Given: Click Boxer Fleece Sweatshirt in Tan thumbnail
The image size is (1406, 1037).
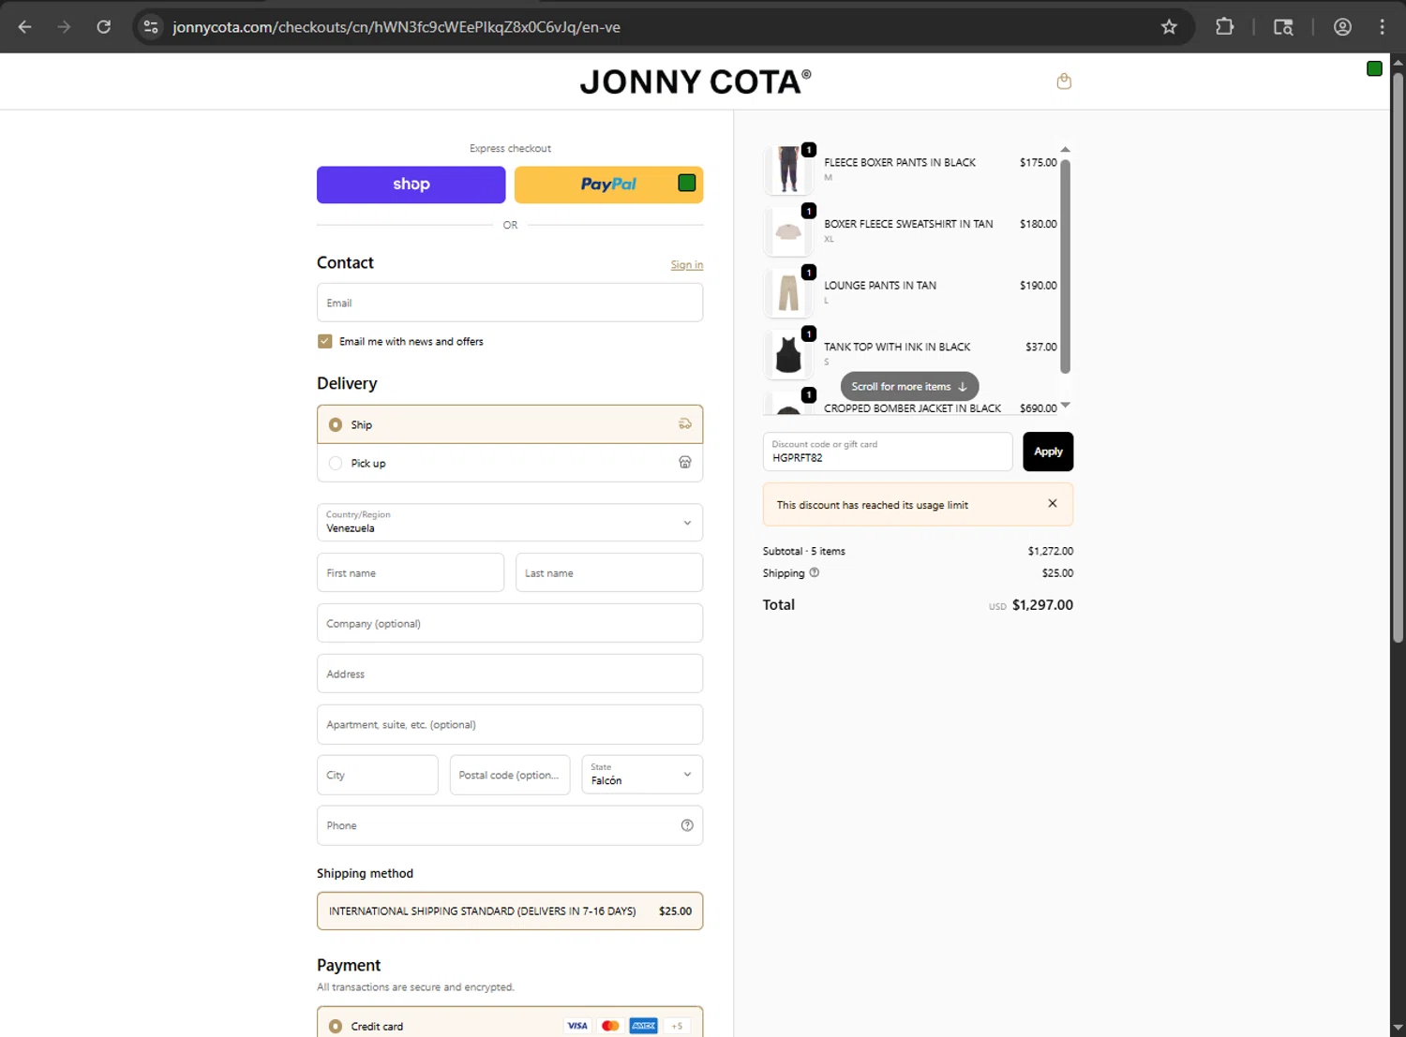Looking at the screenshot, I should tap(788, 231).
